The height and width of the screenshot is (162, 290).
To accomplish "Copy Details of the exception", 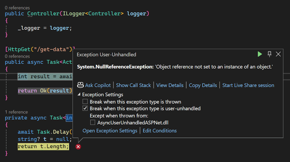I will tap(203, 85).
